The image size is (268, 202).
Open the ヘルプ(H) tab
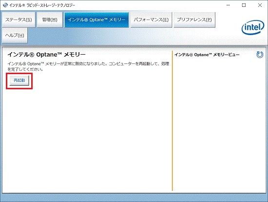point(15,36)
